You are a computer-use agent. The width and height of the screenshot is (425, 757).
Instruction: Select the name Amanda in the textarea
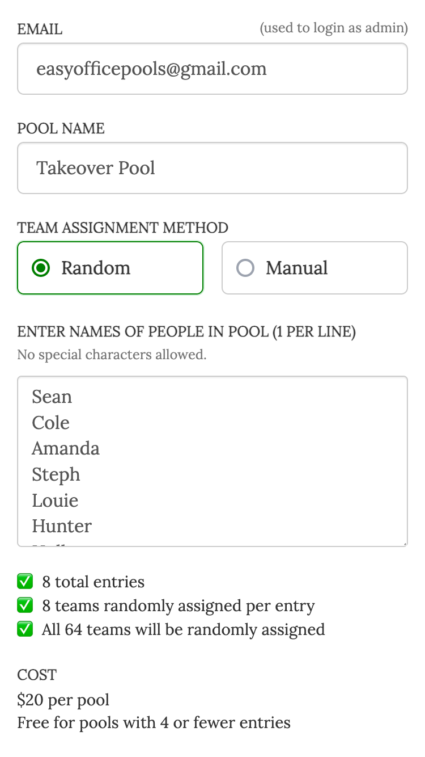tap(65, 448)
